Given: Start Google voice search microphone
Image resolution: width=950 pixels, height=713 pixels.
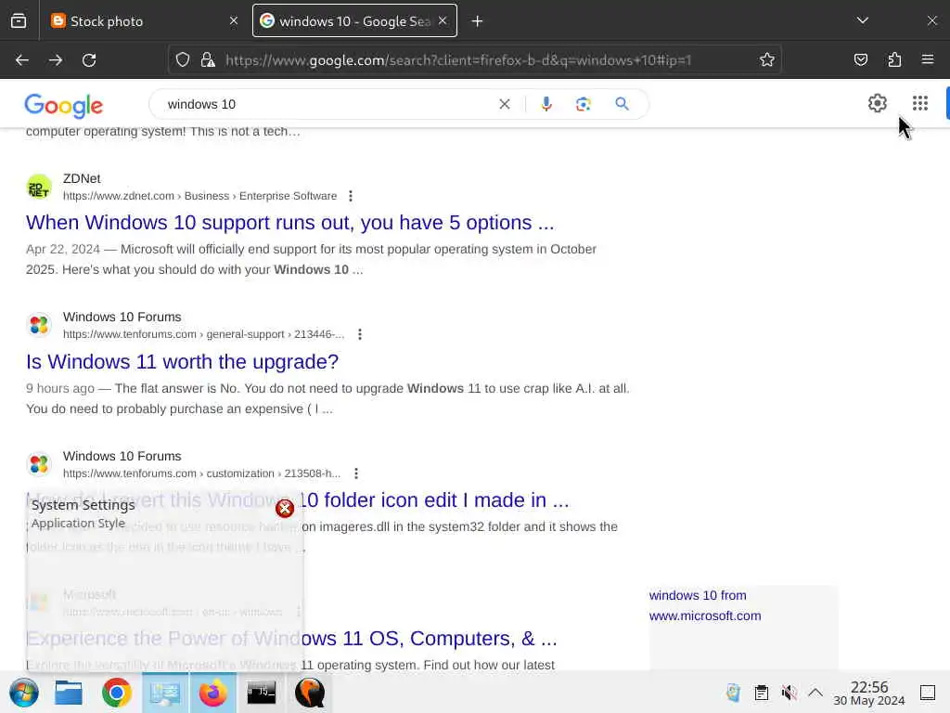Looking at the screenshot, I should [546, 104].
